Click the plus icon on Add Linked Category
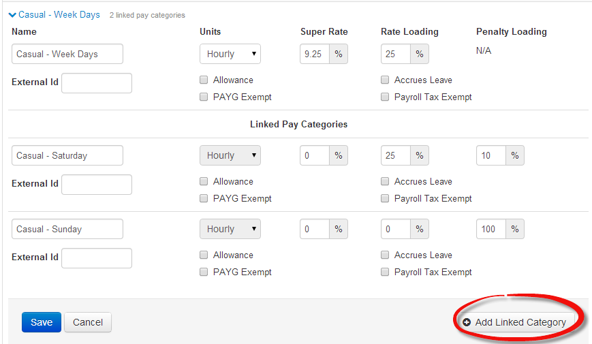Viewport: 592px width, 344px height. click(x=467, y=322)
